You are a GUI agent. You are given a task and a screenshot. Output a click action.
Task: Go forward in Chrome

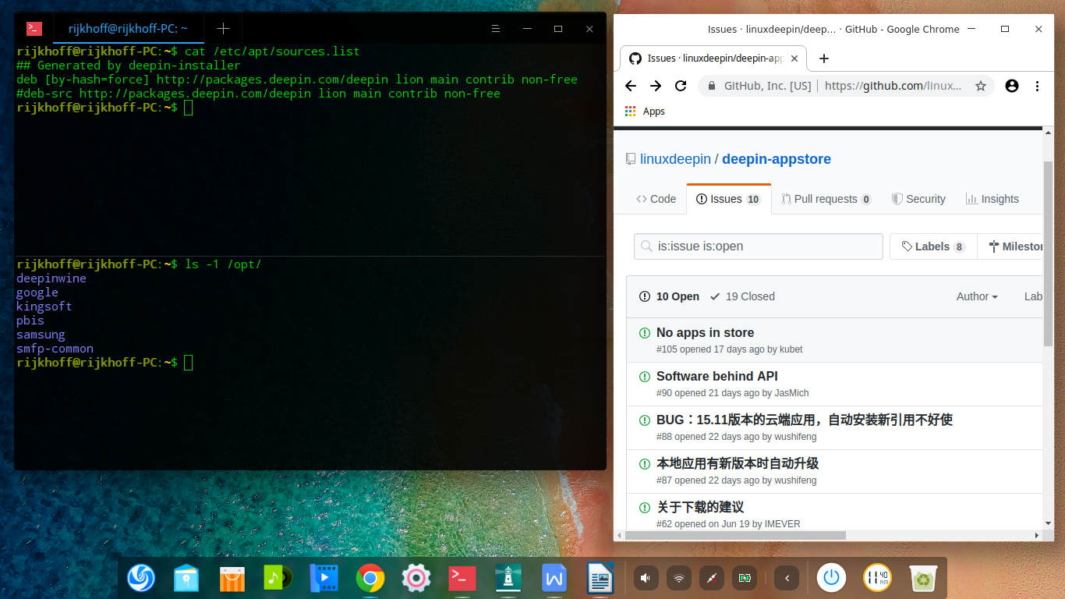pos(656,86)
